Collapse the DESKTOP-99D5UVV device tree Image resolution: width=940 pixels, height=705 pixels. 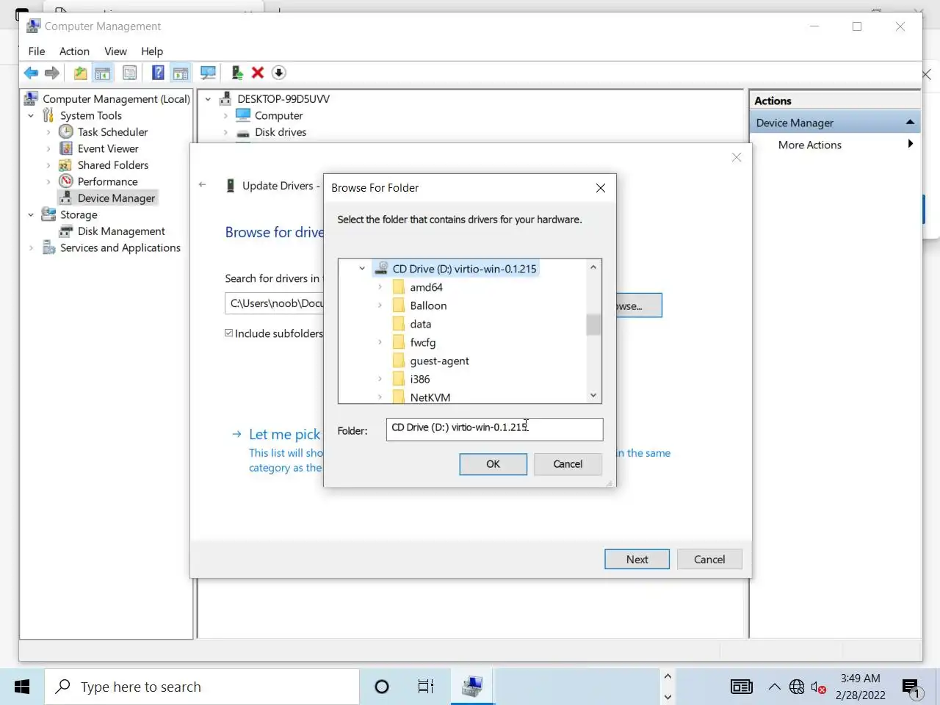[209, 99]
